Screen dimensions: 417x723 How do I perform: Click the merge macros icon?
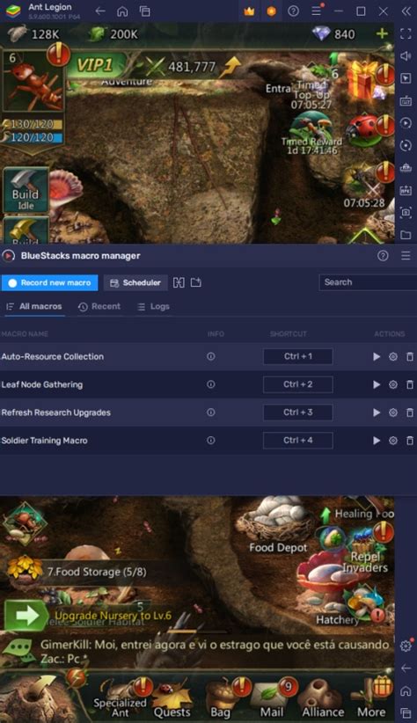179,282
